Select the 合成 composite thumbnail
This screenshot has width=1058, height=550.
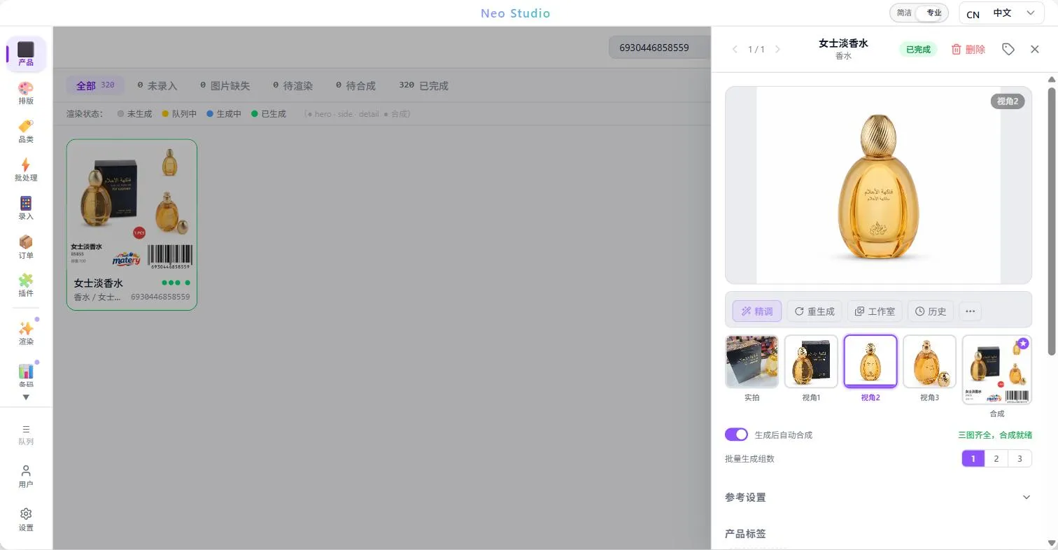coord(997,369)
